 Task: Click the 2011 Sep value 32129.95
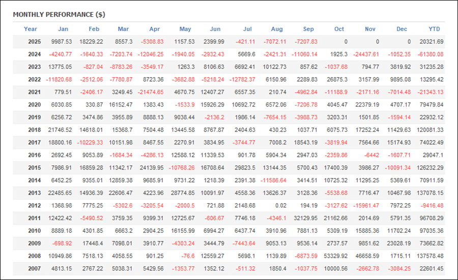coord(304,218)
